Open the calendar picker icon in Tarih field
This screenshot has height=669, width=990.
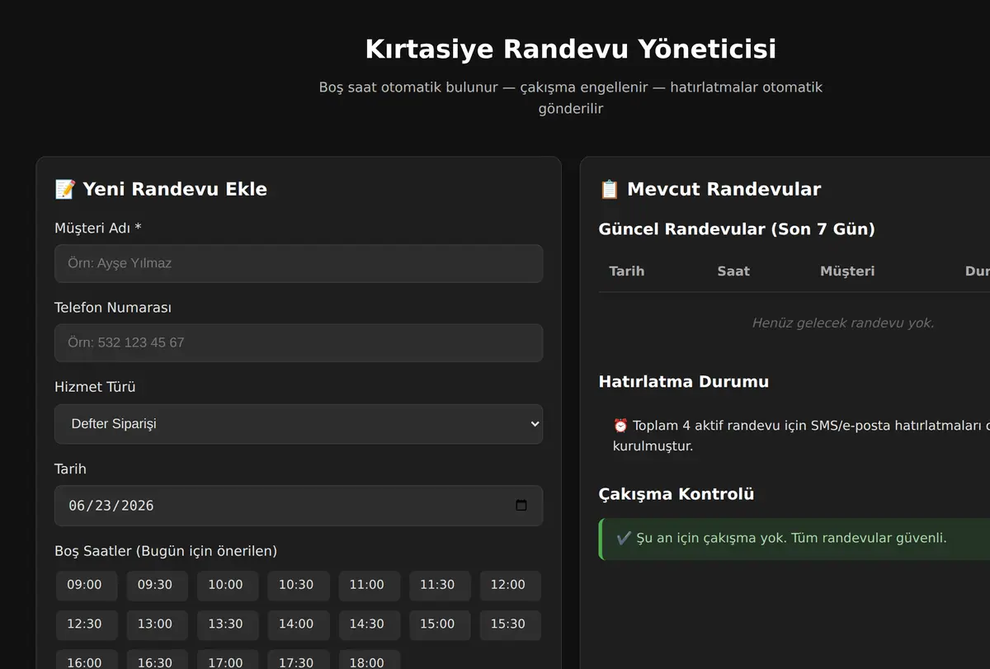coord(521,506)
